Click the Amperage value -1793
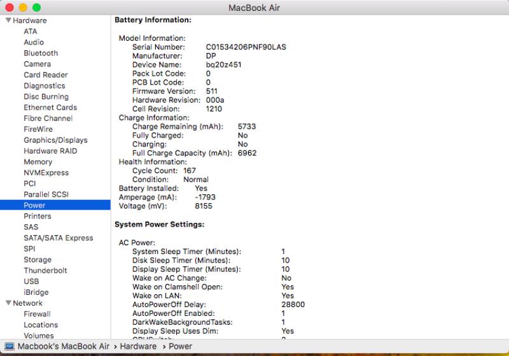Screen dimensions: 509x356 point(205,197)
